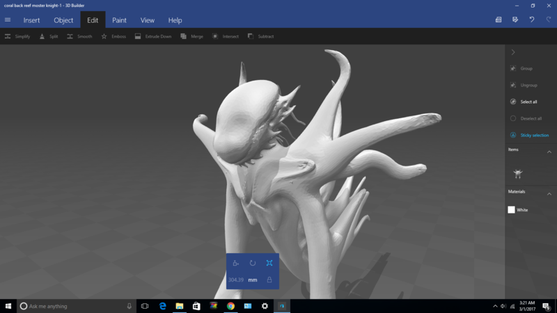Image resolution: width=557 pixels, height=313 pixels.
Task: Select the Split tool
Action: [x=42, y=36]
